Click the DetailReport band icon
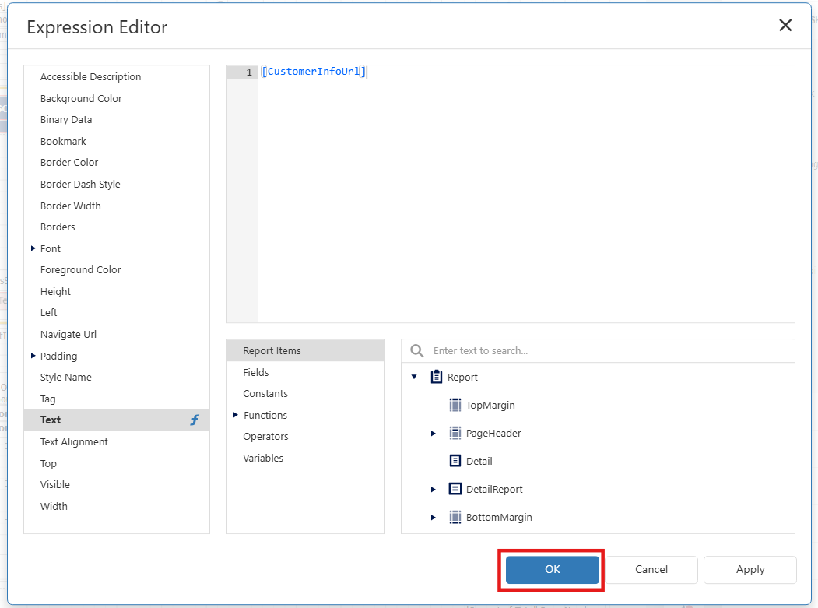The height and width of the screenshot is (608, 818). 455,489
